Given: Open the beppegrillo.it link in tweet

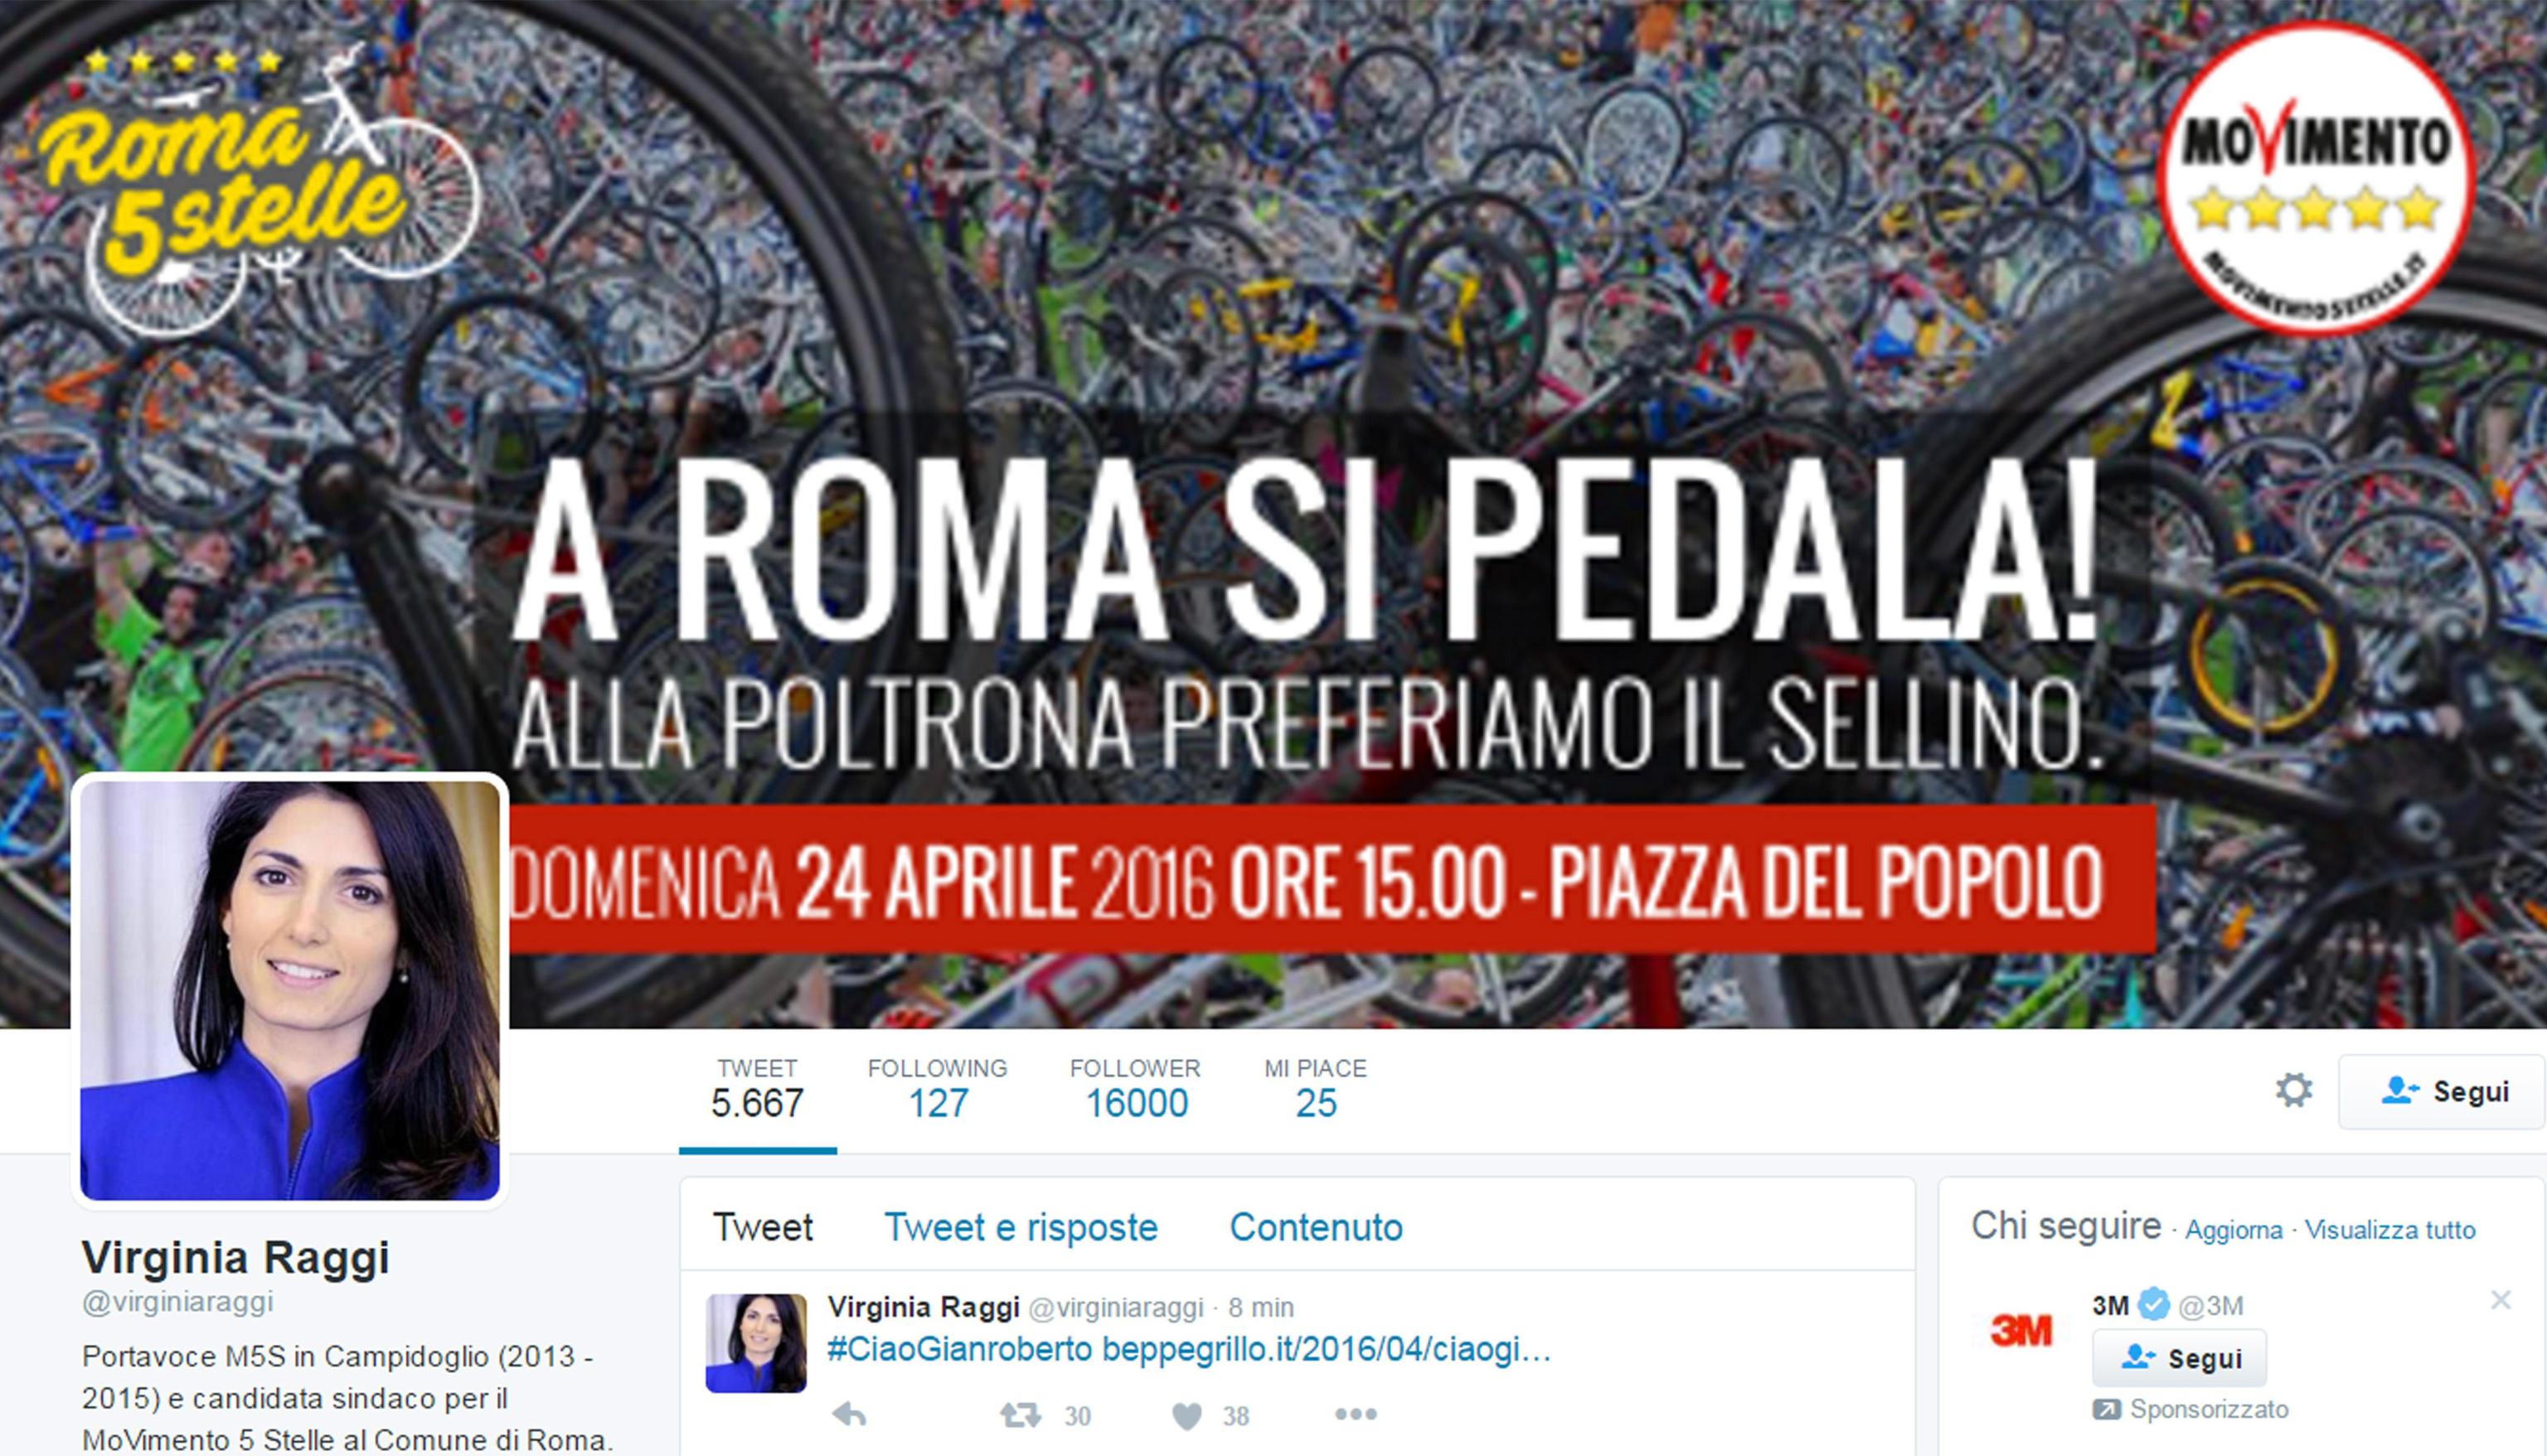Looking at the screenshot, I should (1327, 1350).
